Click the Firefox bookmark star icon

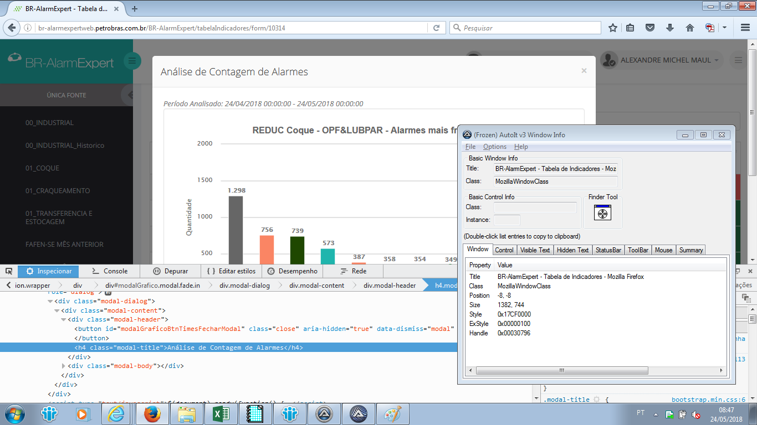tap(612, 28)
